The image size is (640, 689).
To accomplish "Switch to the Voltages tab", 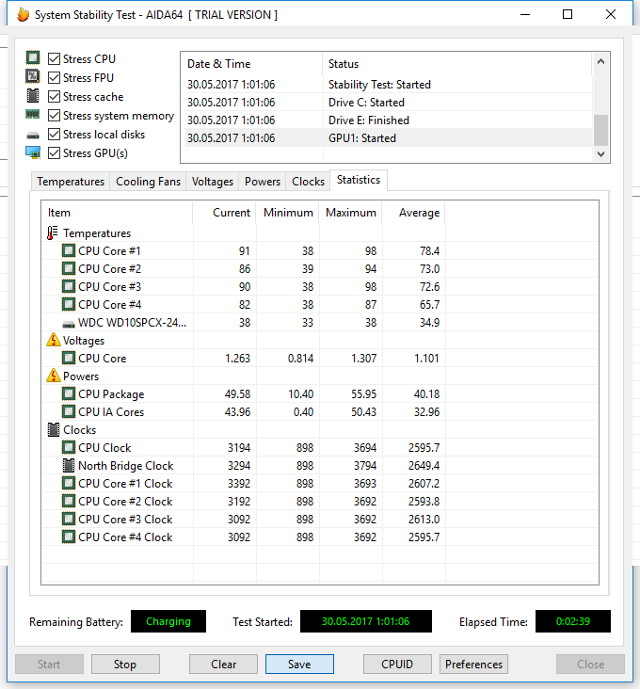I will tap(212, 182).
